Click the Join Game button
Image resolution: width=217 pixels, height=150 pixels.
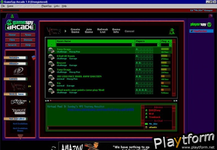pyautogui.click(x=89, y=31)
